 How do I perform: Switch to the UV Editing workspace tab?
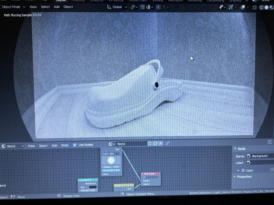tap(116, 1)
